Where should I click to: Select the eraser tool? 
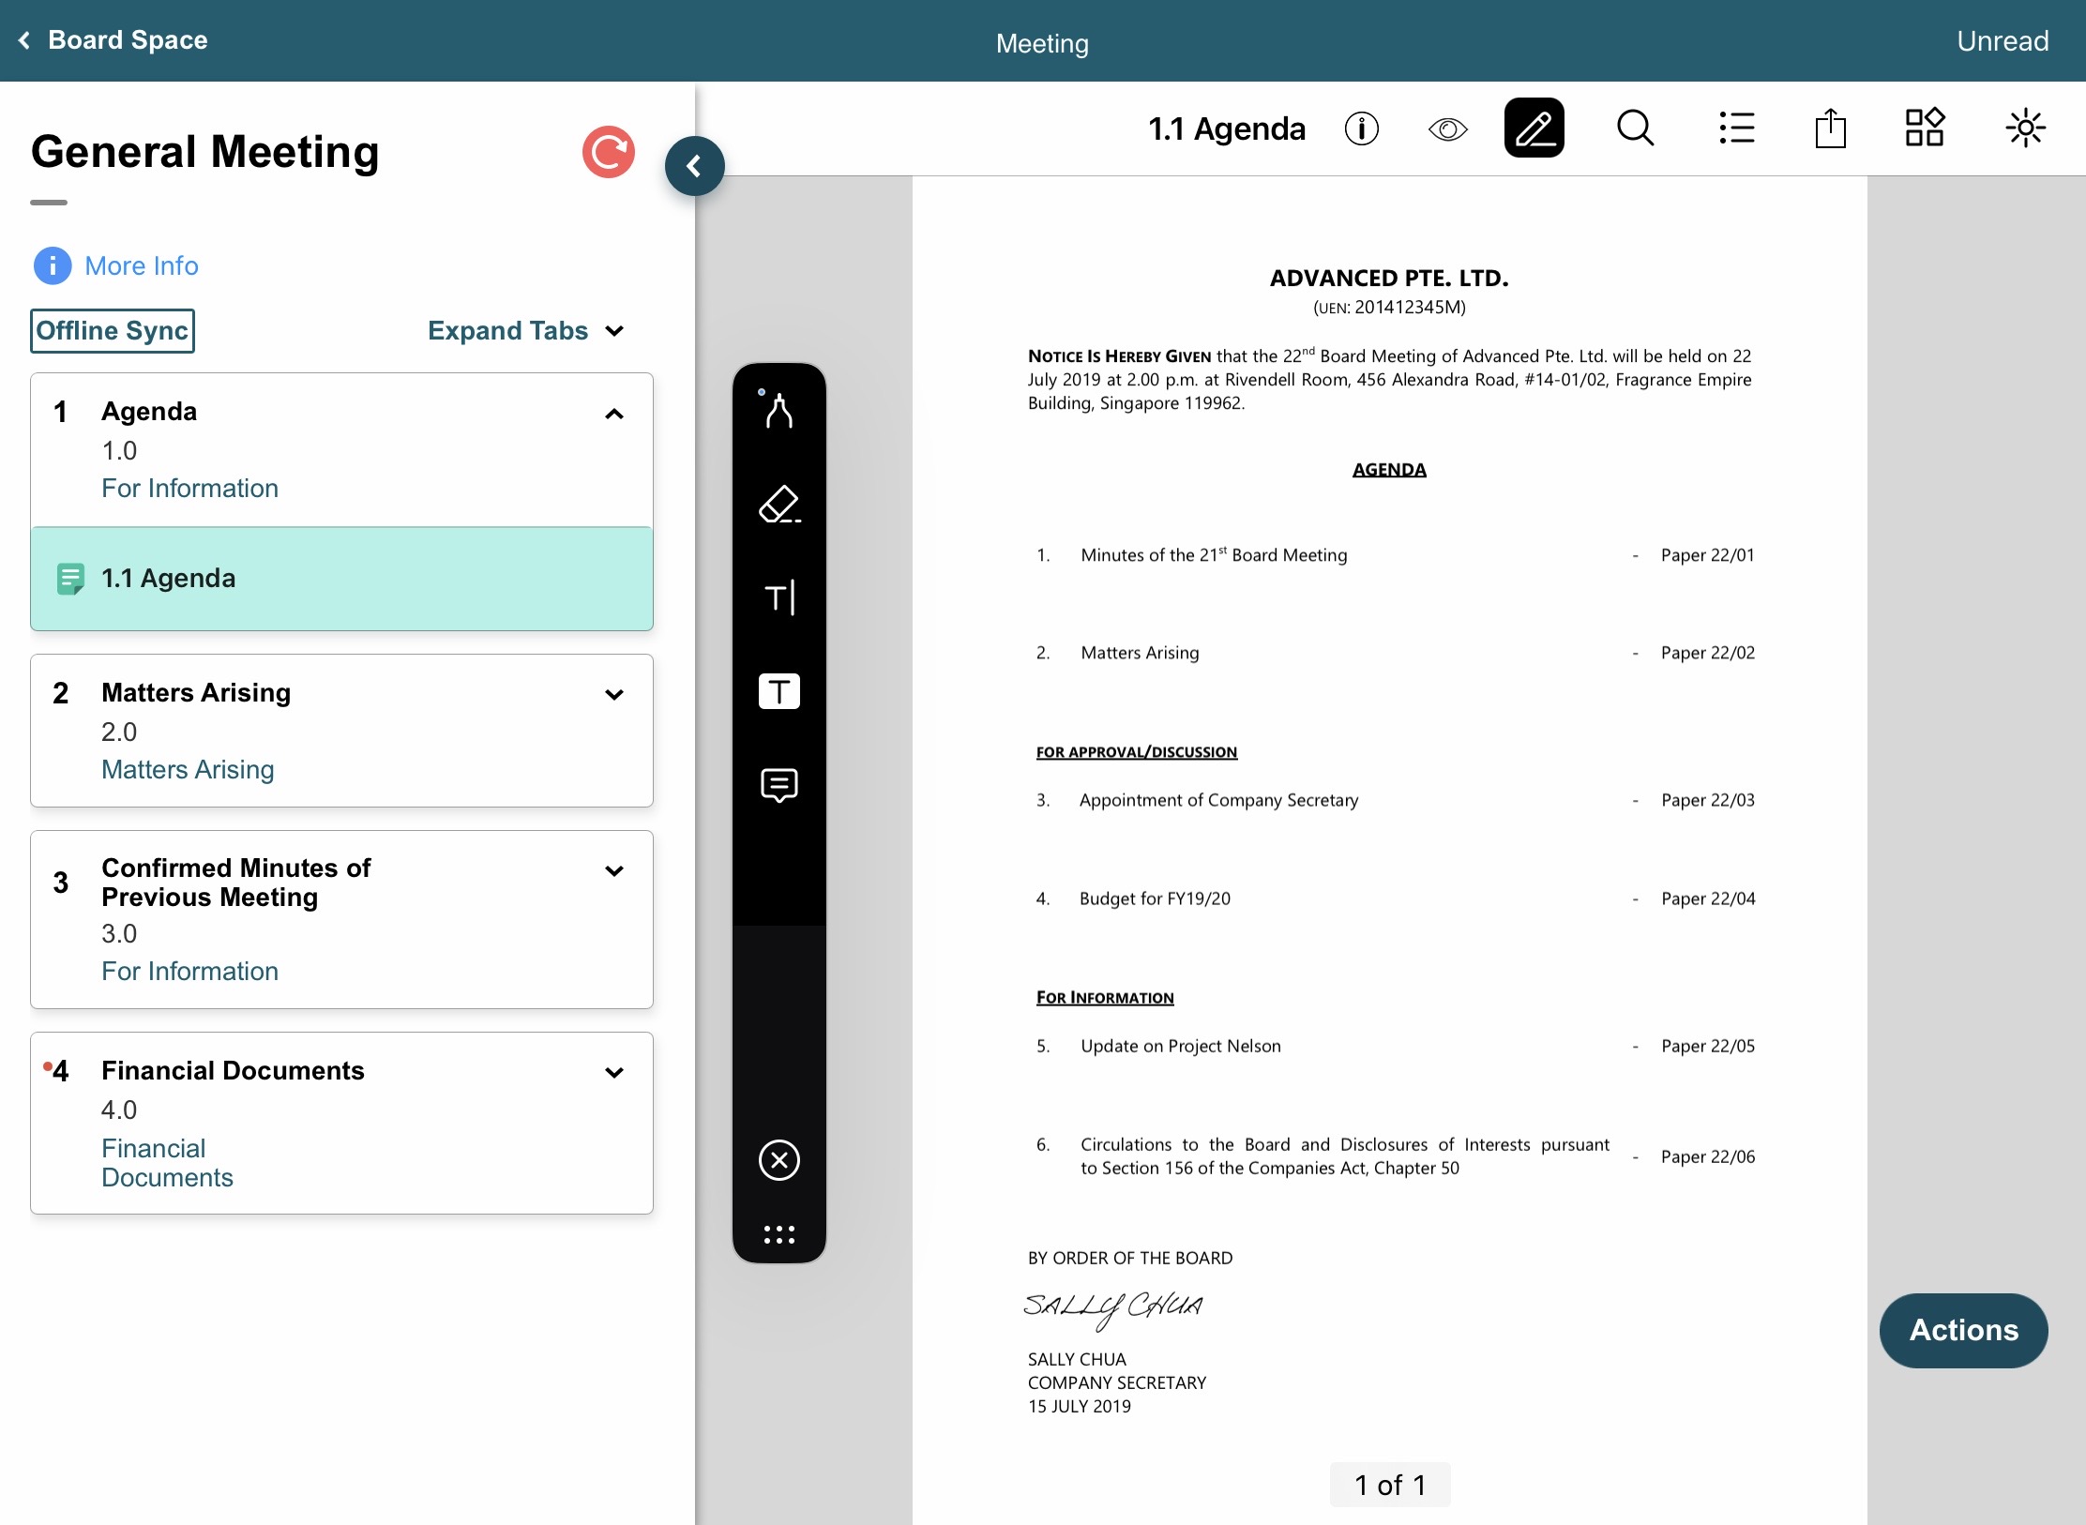[778, 504]
